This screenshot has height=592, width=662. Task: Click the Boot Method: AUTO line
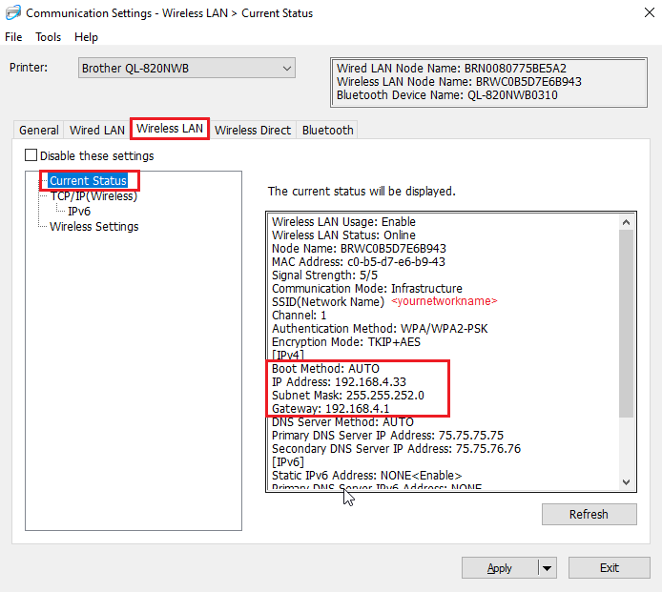(325, 369)
